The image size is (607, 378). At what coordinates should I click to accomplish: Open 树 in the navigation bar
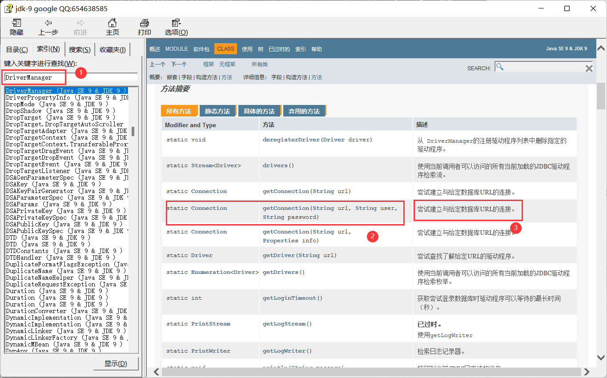coord(261,49)
